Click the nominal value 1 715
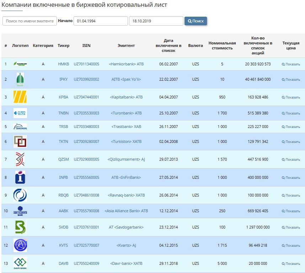Viewport: 305px width, 273px height. point(222,245)
